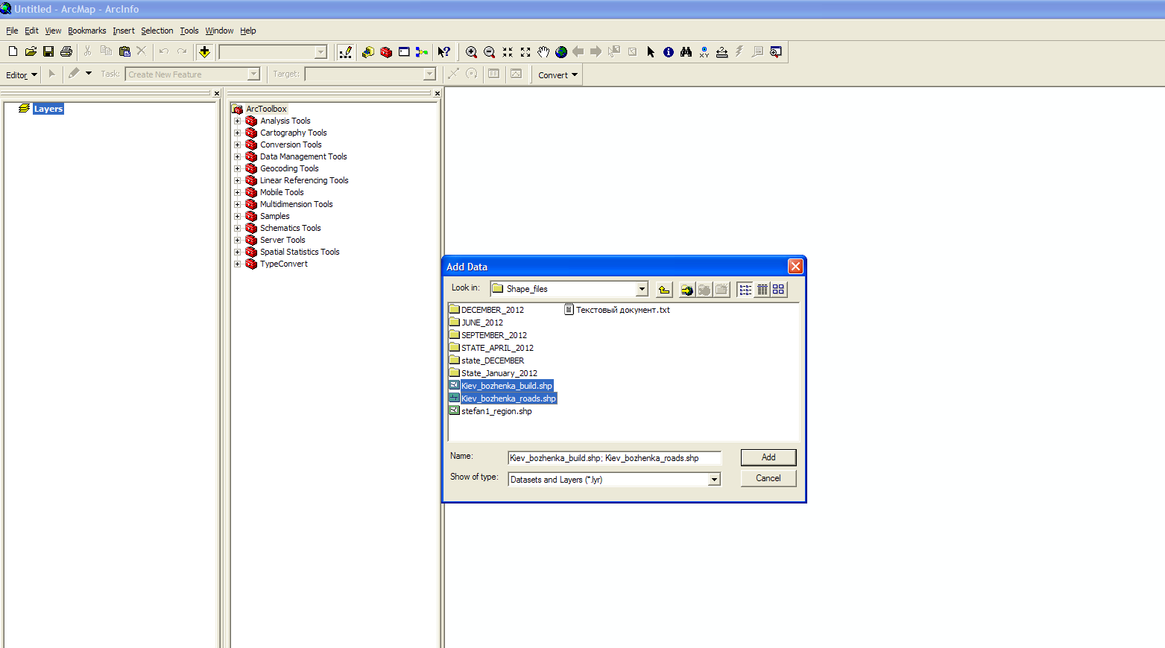
Task: Switch to Details view in Add Data
Action: pos(762,290)
